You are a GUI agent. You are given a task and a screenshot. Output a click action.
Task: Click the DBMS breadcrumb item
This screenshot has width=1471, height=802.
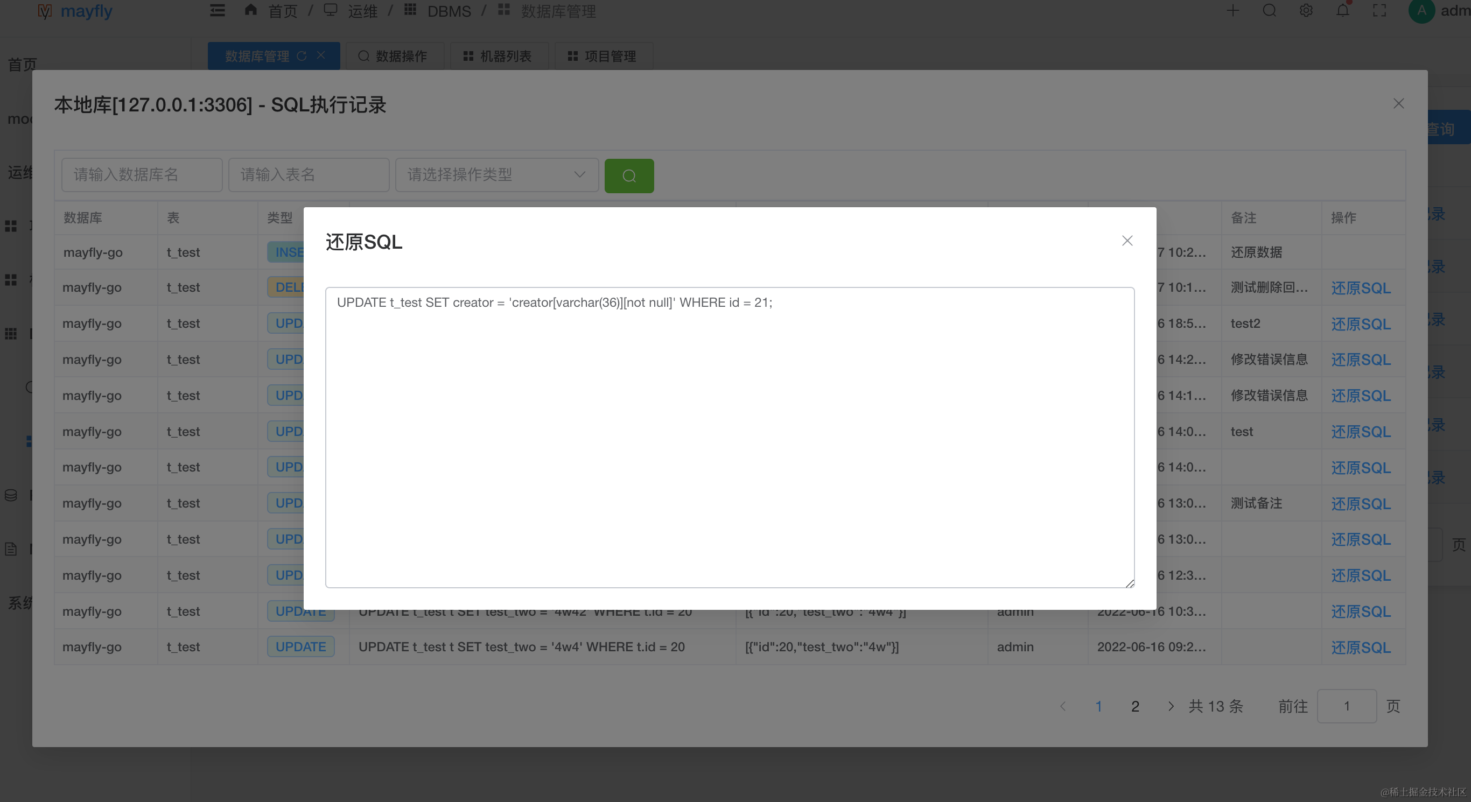click(x=450, y=11)
